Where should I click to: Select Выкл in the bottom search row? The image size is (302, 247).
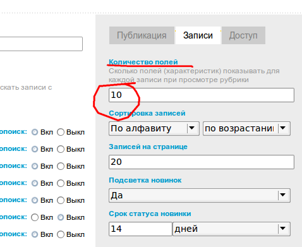point(61,234)
